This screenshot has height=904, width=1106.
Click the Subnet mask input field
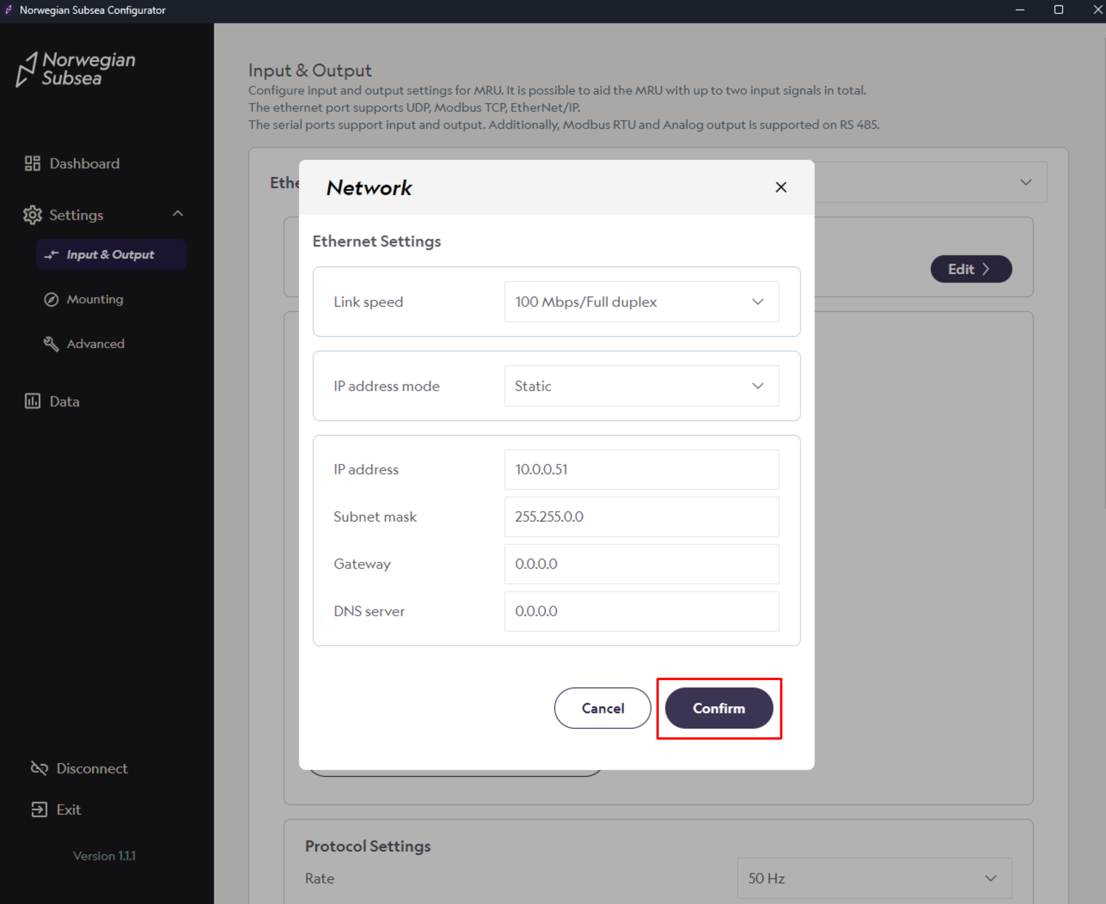click(x=641, y=517)
